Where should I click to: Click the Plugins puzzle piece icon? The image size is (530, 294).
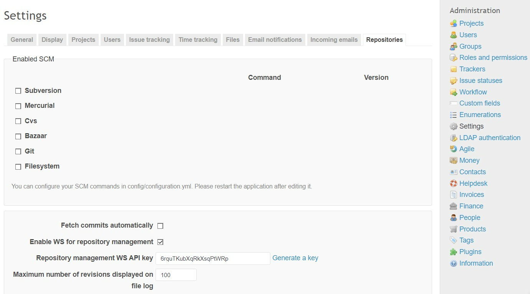coord(454,252)
